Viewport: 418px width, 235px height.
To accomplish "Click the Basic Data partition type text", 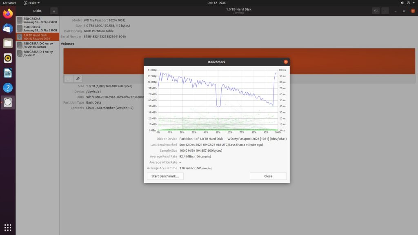I will pos(93,102).
